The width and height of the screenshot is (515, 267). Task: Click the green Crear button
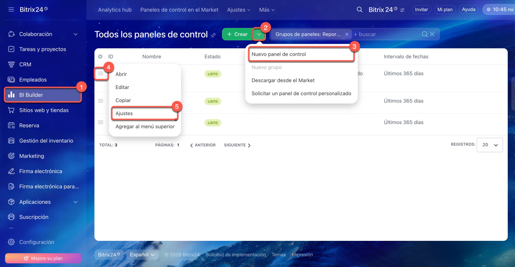pyautogui.click(x=237, y=34)
